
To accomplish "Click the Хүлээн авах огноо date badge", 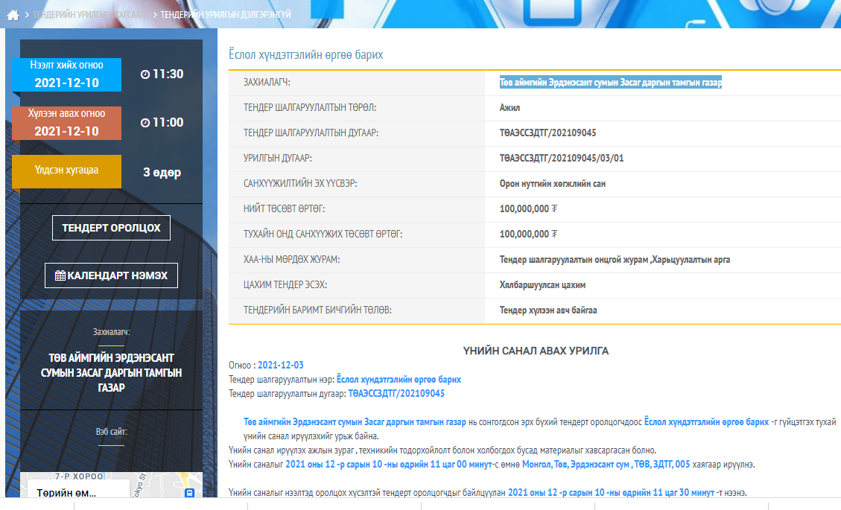I will (67, 123).
